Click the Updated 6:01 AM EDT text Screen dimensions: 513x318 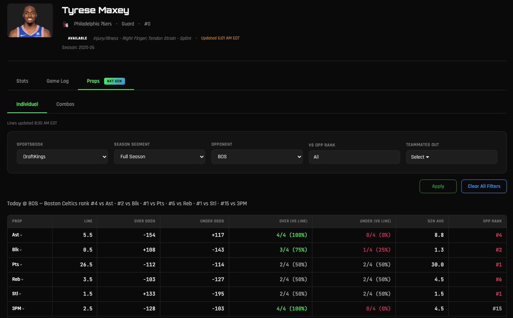click(220, 38)
